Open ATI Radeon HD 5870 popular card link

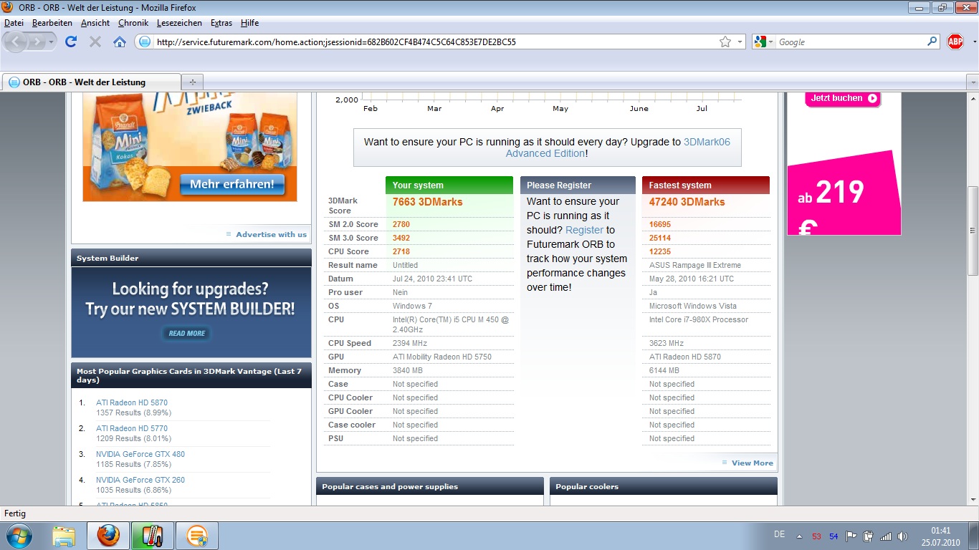click(x=132, y=402)
